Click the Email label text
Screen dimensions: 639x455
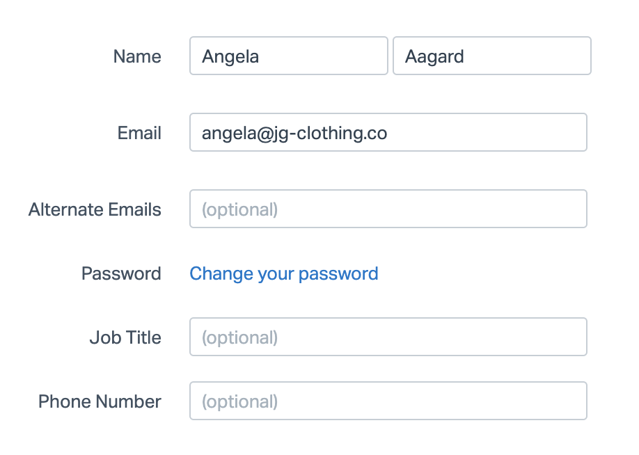139,133
